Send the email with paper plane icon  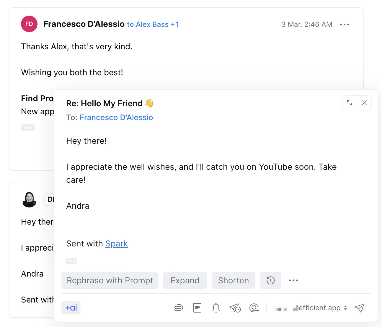click(360, 308)
